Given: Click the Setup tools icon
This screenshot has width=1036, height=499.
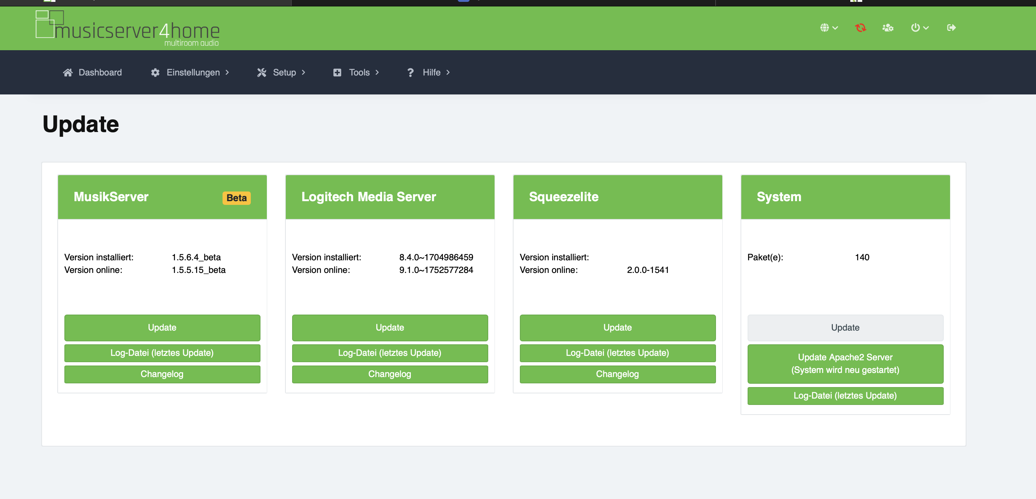Looking at the screenshot, I should point(262,72).
